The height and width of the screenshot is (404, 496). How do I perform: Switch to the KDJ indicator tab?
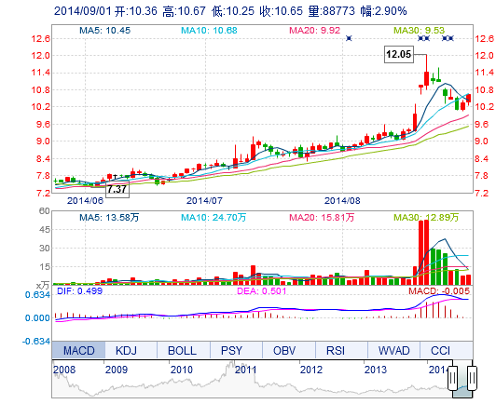pos(131,350)
